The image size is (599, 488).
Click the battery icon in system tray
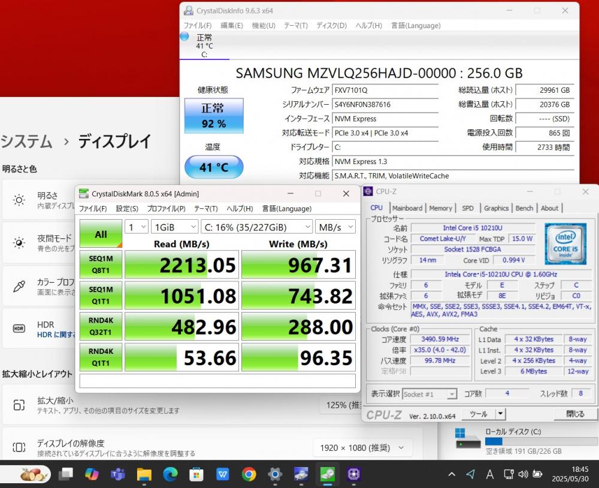537,474
